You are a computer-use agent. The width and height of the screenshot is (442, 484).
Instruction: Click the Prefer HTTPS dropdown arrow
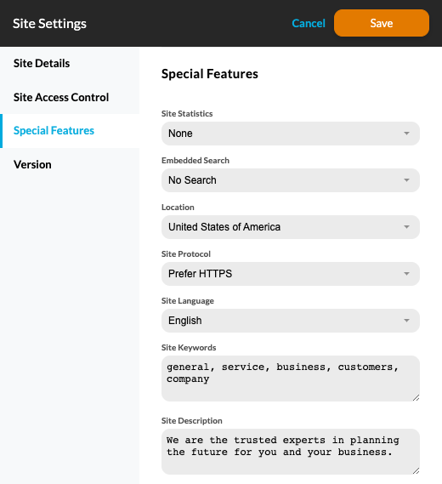click(x=406, y=274)
